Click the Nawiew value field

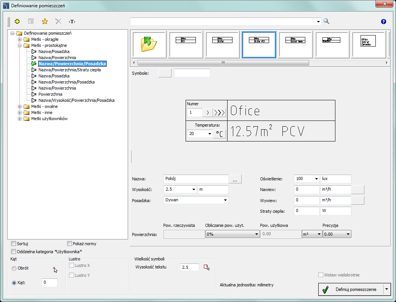[x=306, y=190]
